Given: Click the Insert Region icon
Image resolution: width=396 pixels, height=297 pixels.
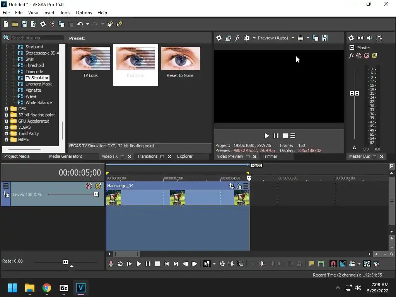Looking at the screenshot, I should 321,264.
